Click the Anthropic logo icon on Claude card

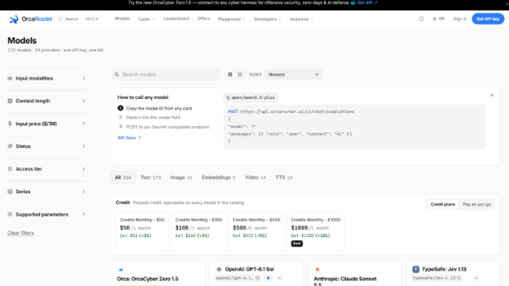[x=317, y=269]
